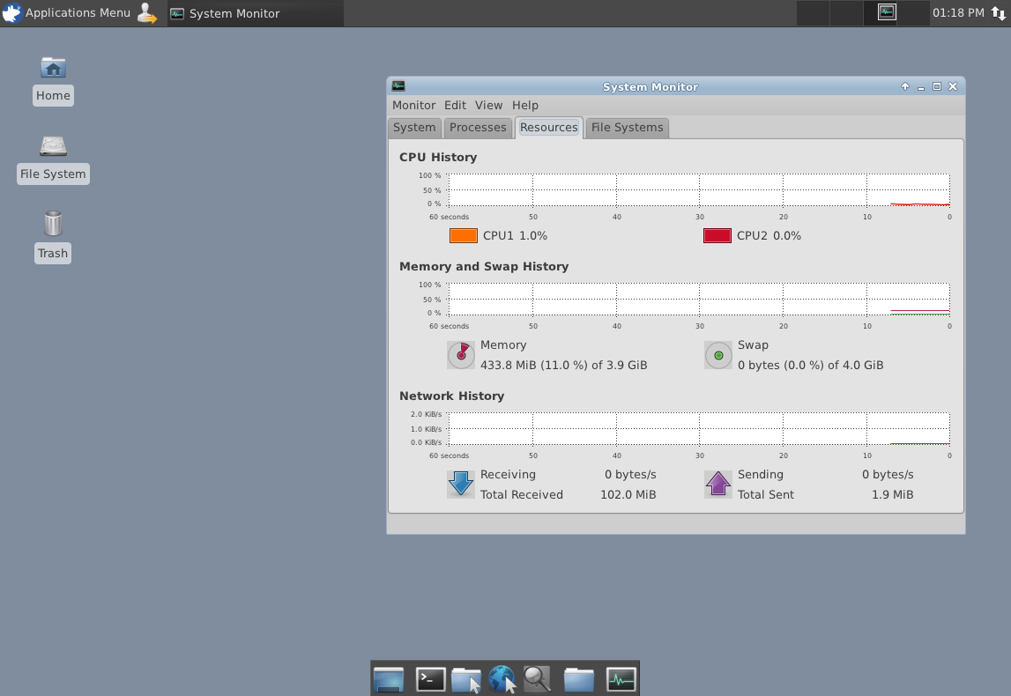The width and height of the screenshot is (1011, 696).
Task: Click the "102.0 MiB" total received value
Action: [x=628, y=495]
